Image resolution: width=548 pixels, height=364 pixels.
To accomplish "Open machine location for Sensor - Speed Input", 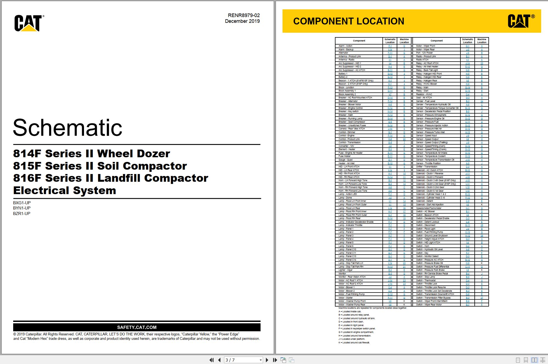I will click(x=482, y=136).
